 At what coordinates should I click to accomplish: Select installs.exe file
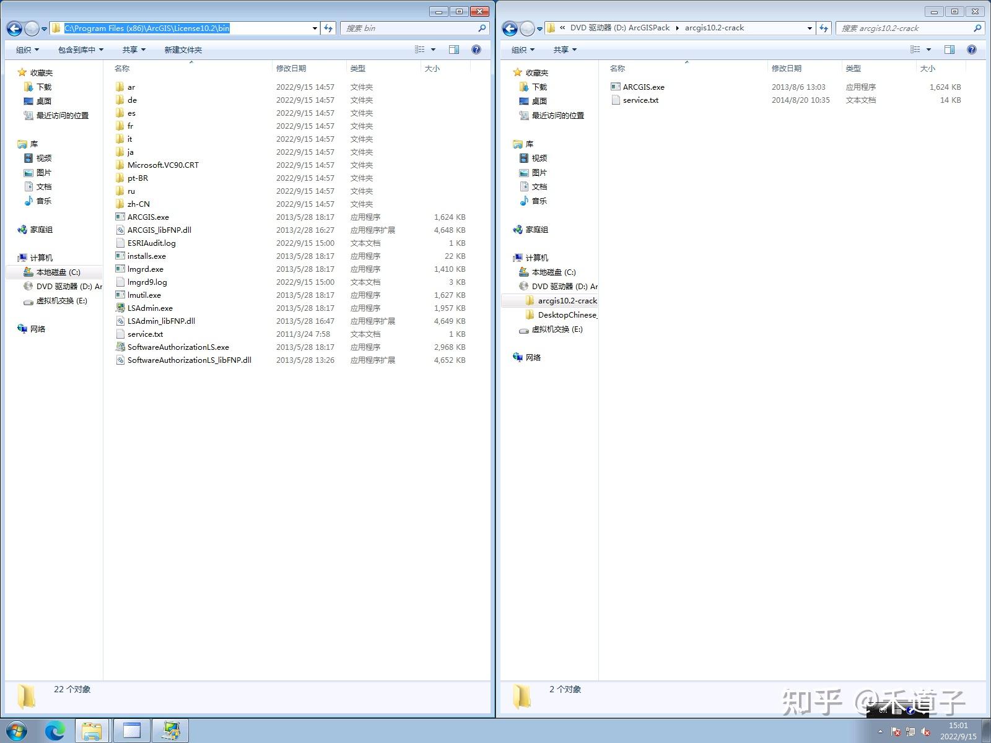[x=147, y=256]
